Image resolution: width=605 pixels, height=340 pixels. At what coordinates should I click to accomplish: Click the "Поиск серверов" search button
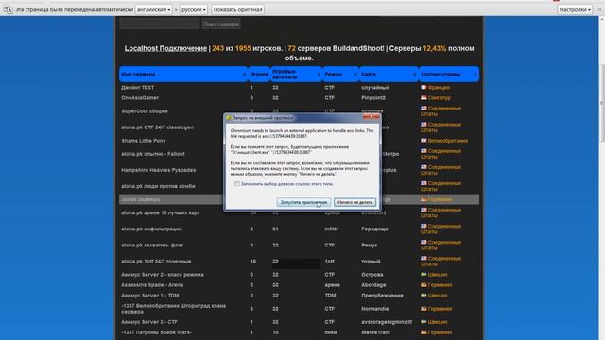221,24
